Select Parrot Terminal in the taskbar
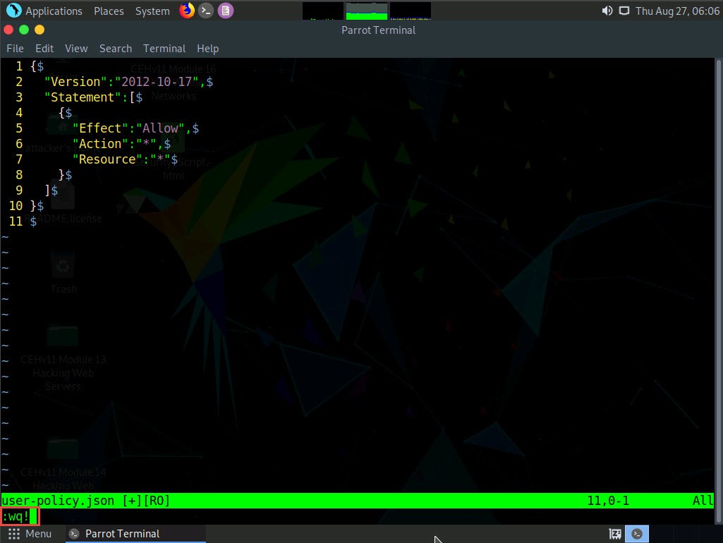 [x=122, y=534]
